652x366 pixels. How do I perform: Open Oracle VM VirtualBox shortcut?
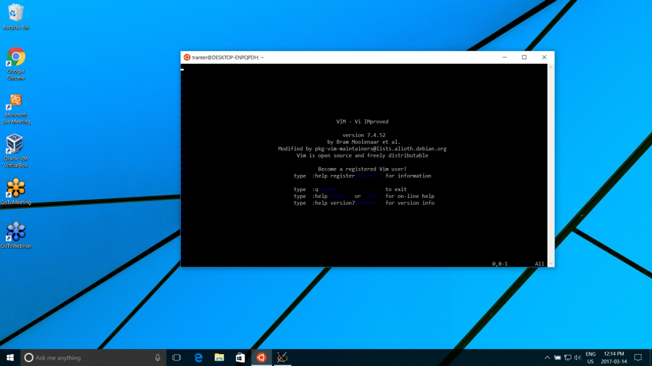[15, 145]
